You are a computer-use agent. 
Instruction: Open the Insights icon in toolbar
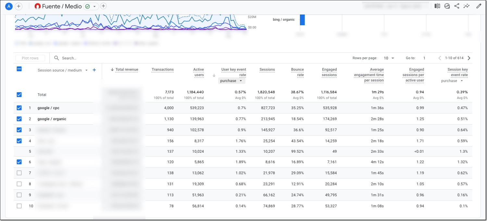[x=447, y=6]
